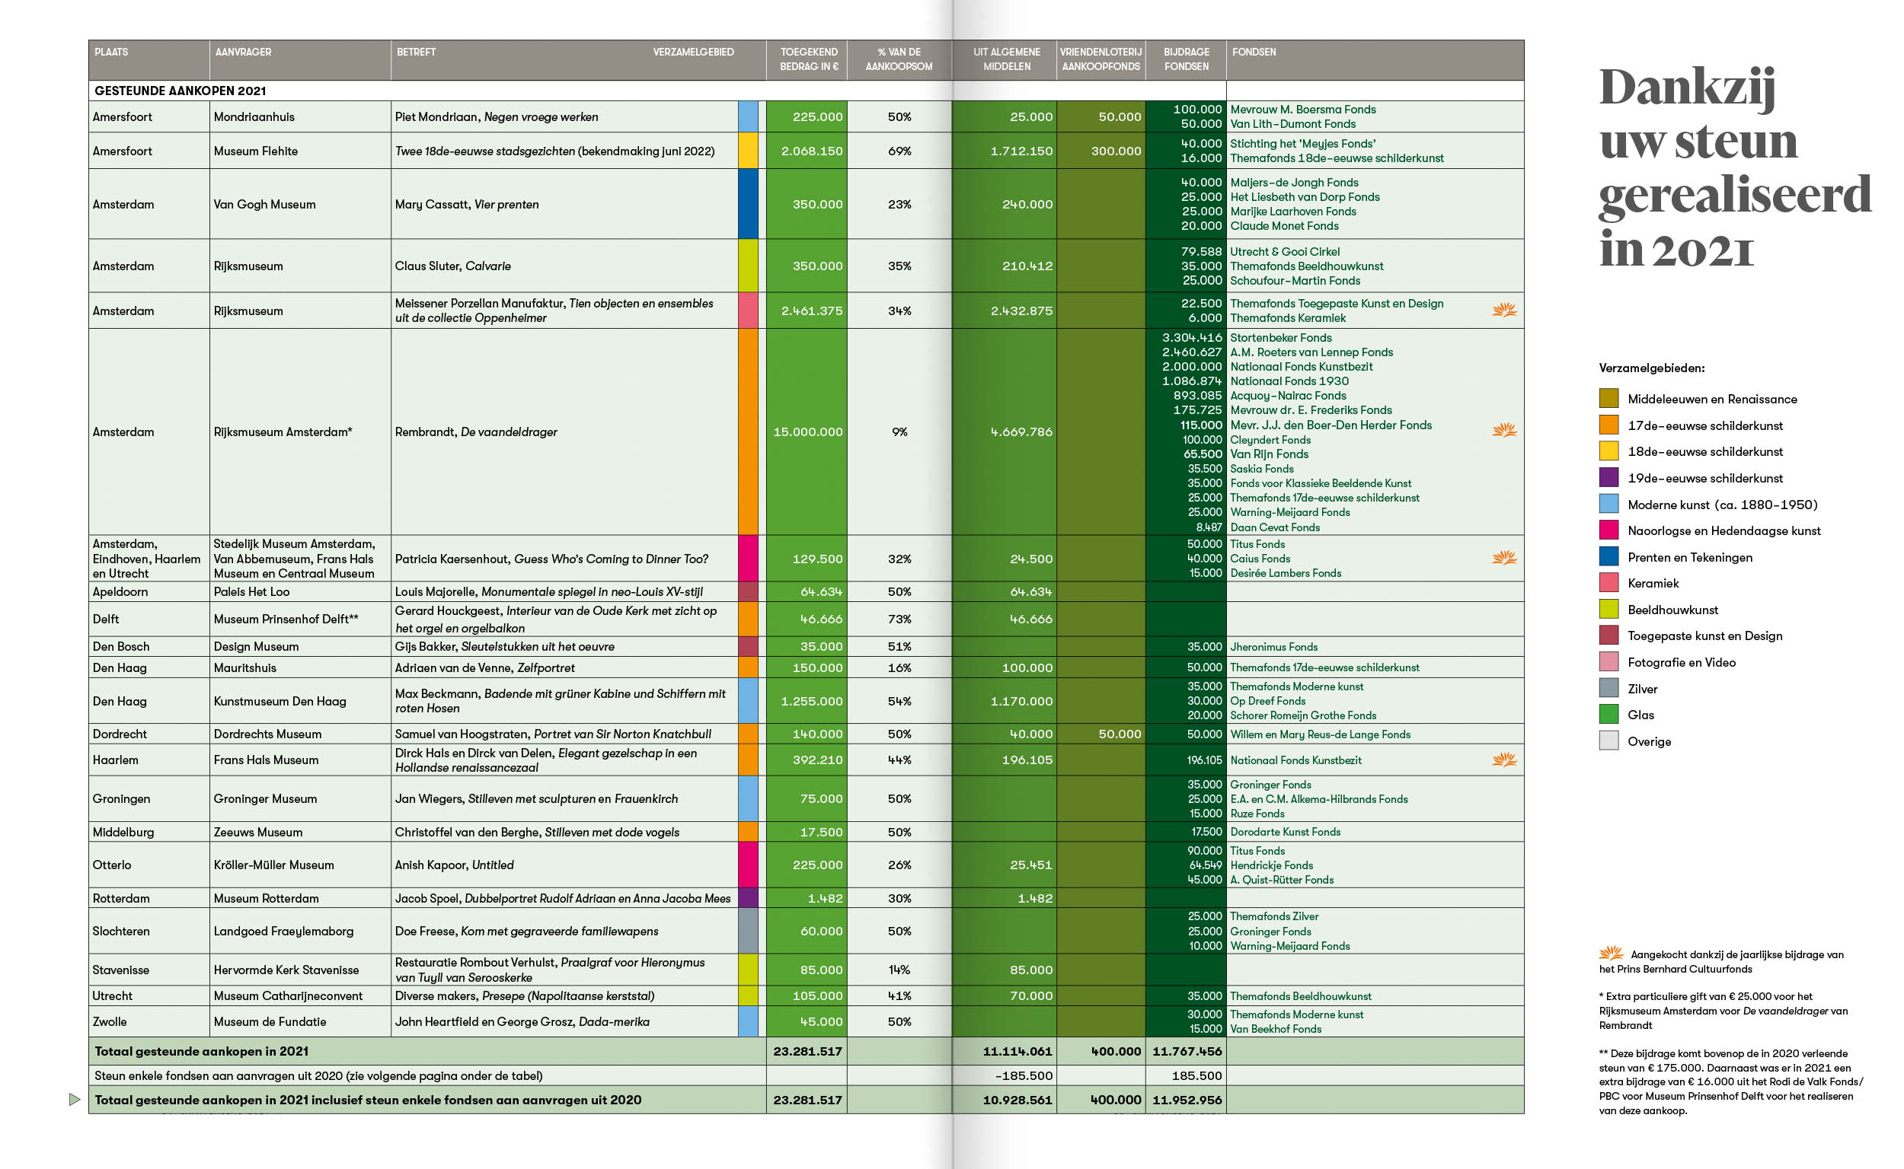The image size is (1904, 1169).
Task: Click the orange category bar in Rembrandt row
Action: click(748, 432)
